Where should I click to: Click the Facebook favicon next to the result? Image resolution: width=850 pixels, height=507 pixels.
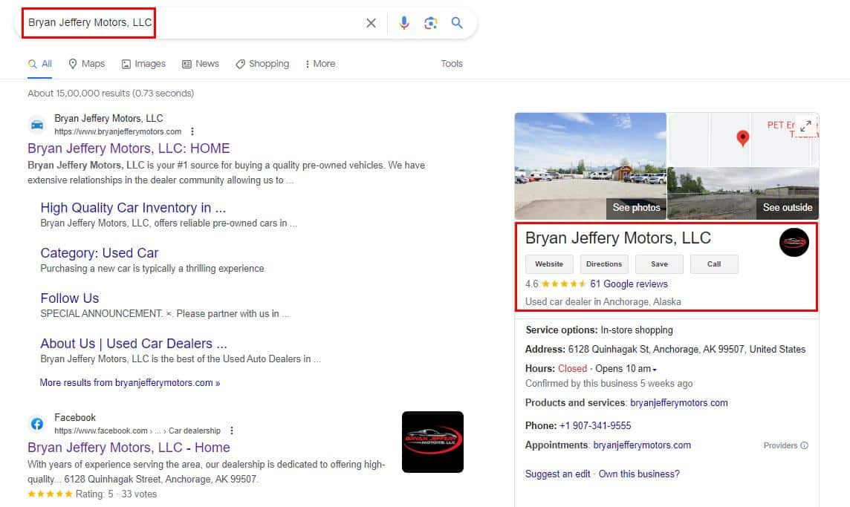[37, 424]
